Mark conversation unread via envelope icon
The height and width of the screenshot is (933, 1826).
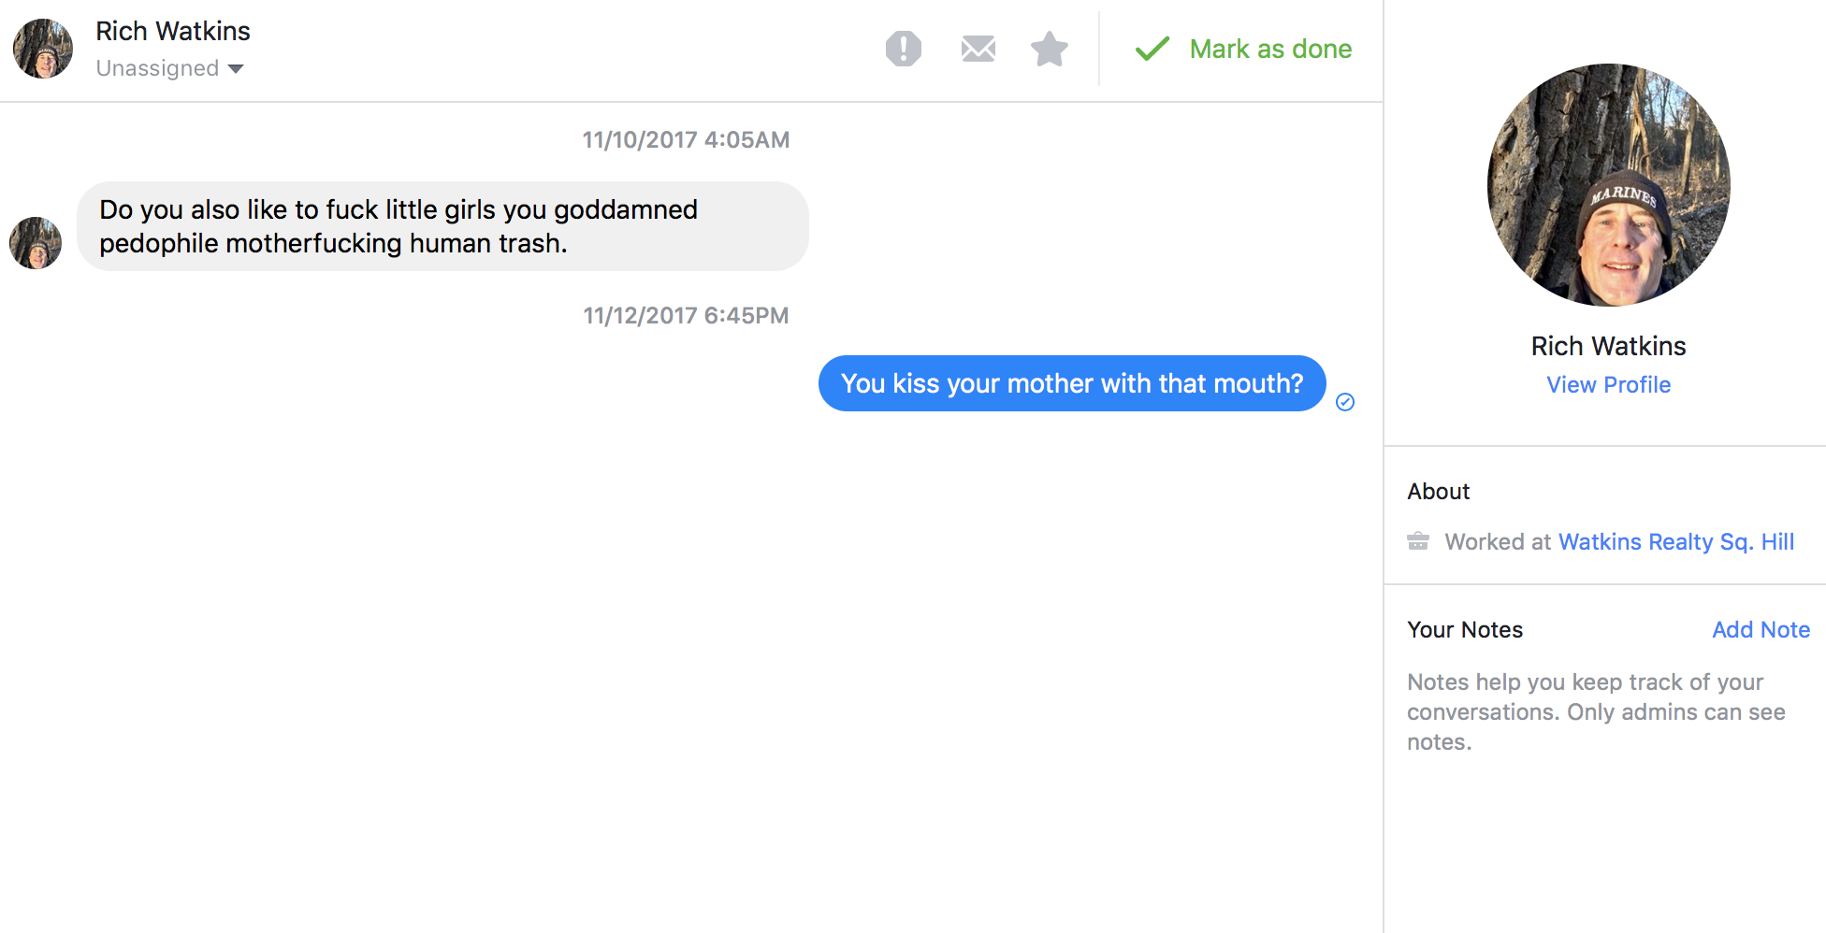pos(978,49)
